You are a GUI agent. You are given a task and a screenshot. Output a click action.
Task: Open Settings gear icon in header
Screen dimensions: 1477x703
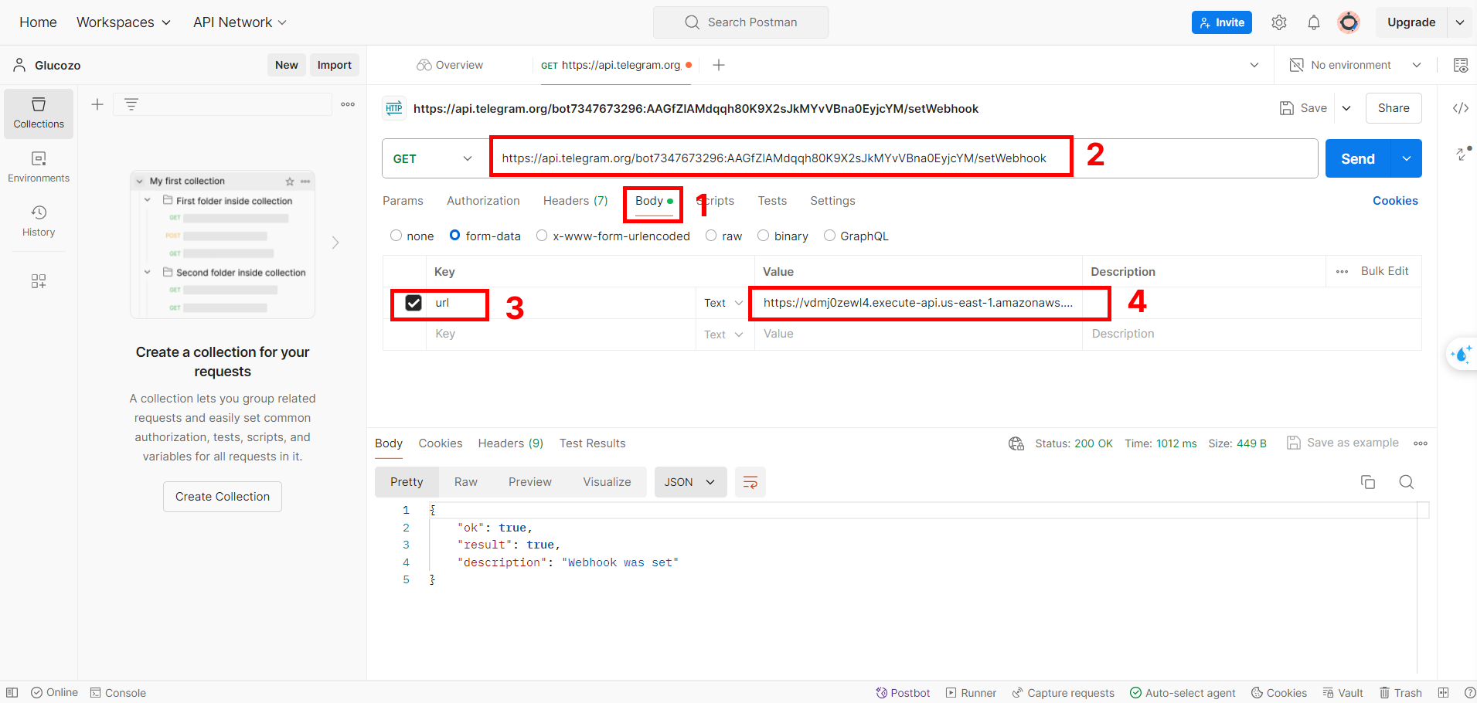coord(1279,22)
